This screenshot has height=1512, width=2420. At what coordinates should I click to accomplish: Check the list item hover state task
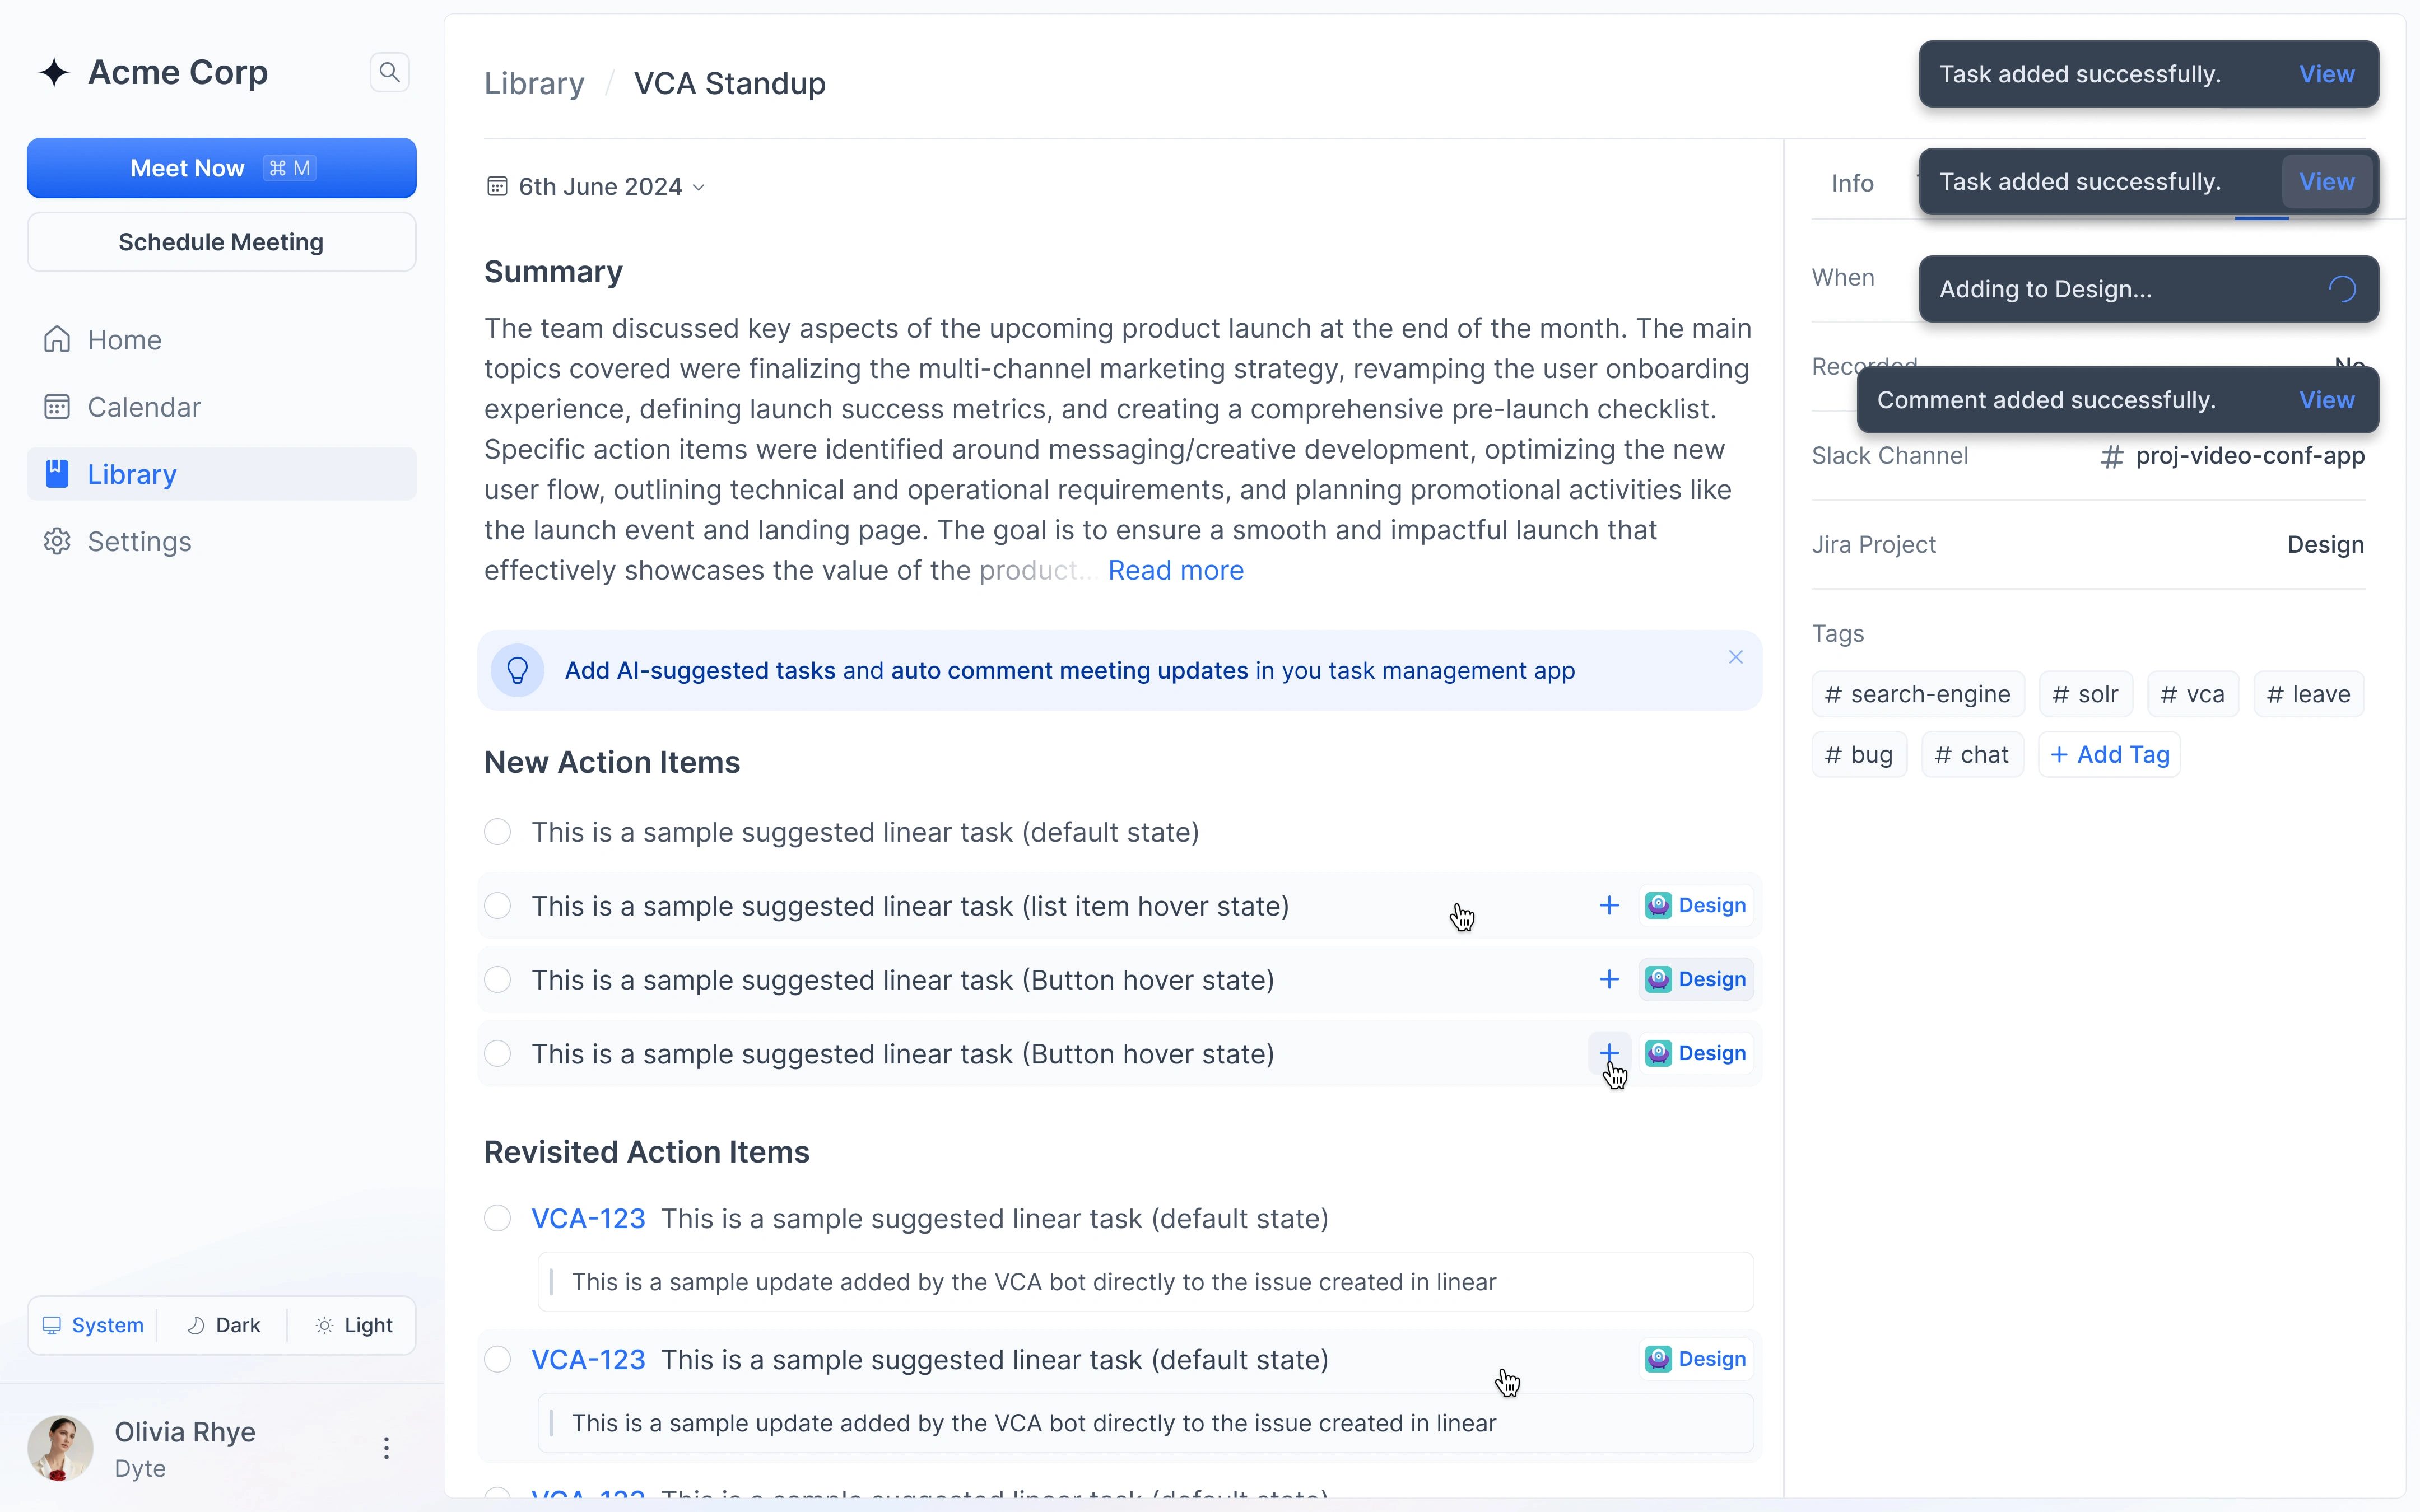click(x=497, y=906)
